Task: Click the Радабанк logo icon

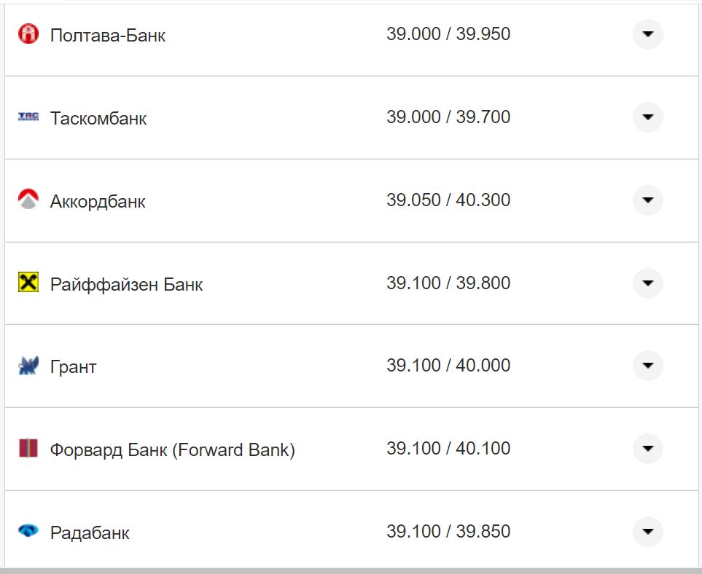Action: point(28,531)
